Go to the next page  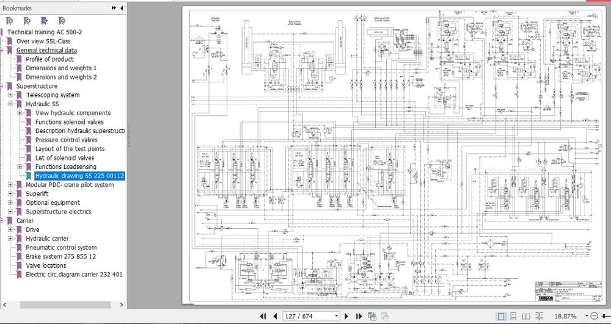coord(346,316)
